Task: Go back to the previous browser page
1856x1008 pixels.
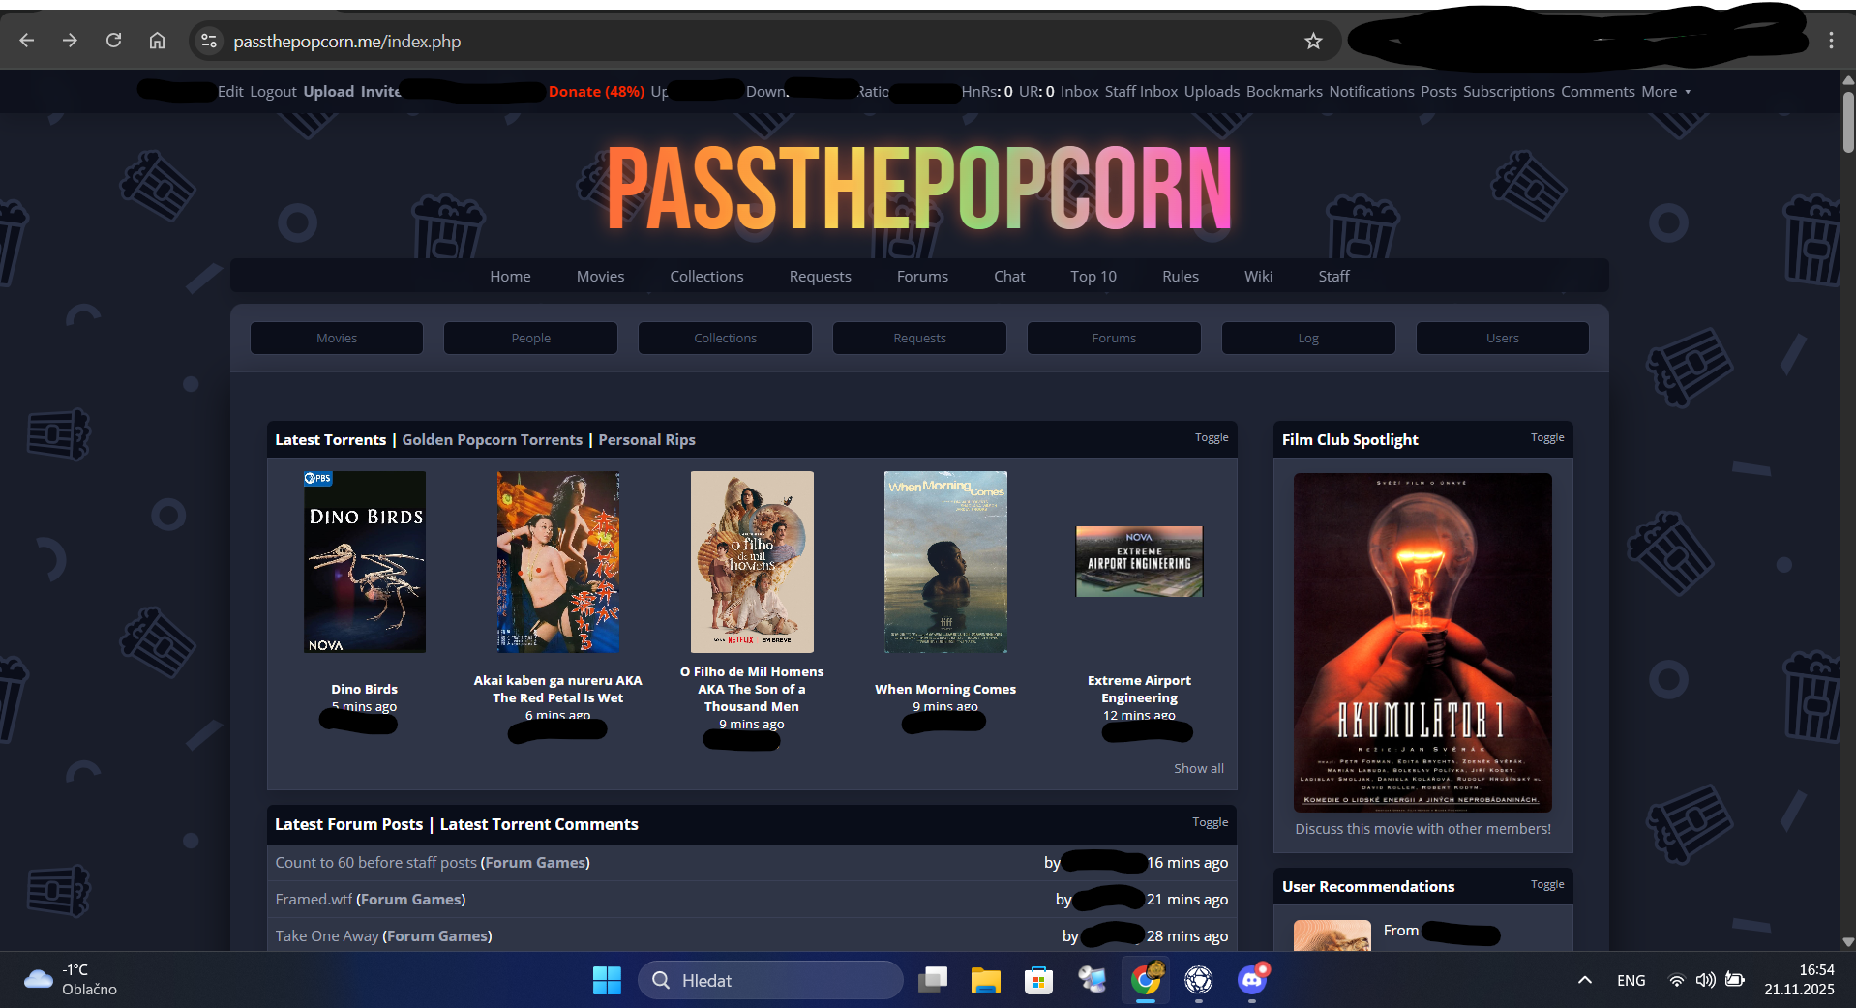Action: pos(27,41)
